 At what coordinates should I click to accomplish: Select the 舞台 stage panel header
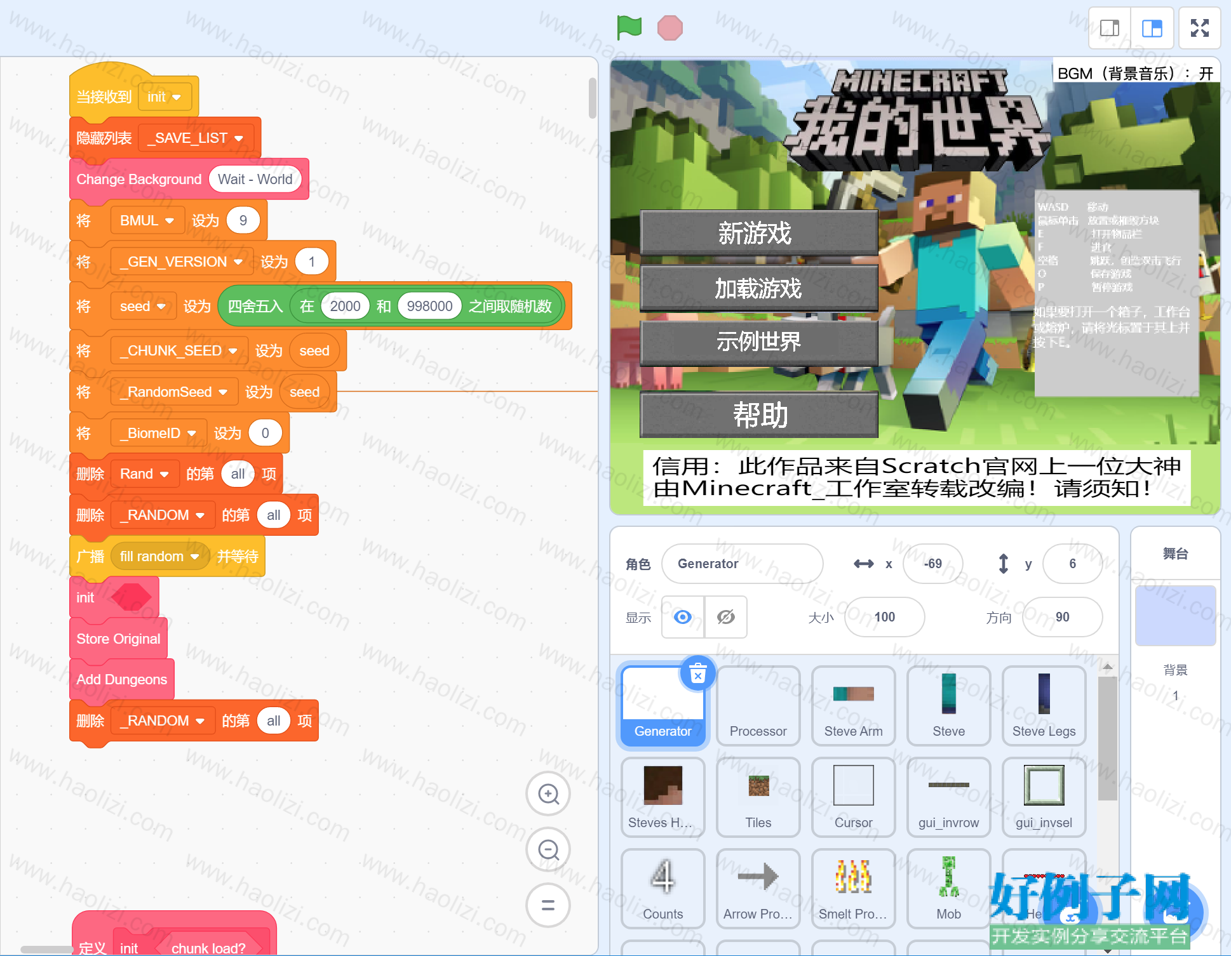point(1175,554)
